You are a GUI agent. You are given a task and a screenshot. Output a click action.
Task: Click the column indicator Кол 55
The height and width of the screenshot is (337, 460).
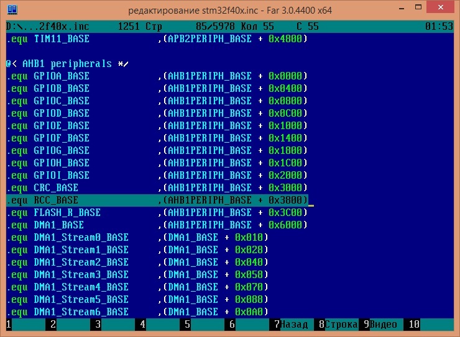pos(257,27)
